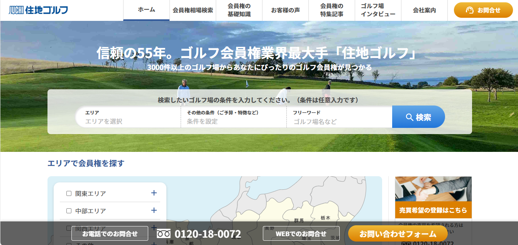Open 会員権相場検索 menu item
This screenshot has height=245, width=518.
[193, 10]
